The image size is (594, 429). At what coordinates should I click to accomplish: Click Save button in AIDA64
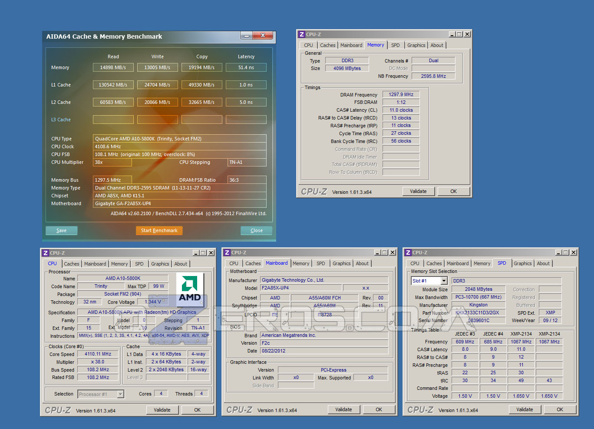tap(62, 231)
